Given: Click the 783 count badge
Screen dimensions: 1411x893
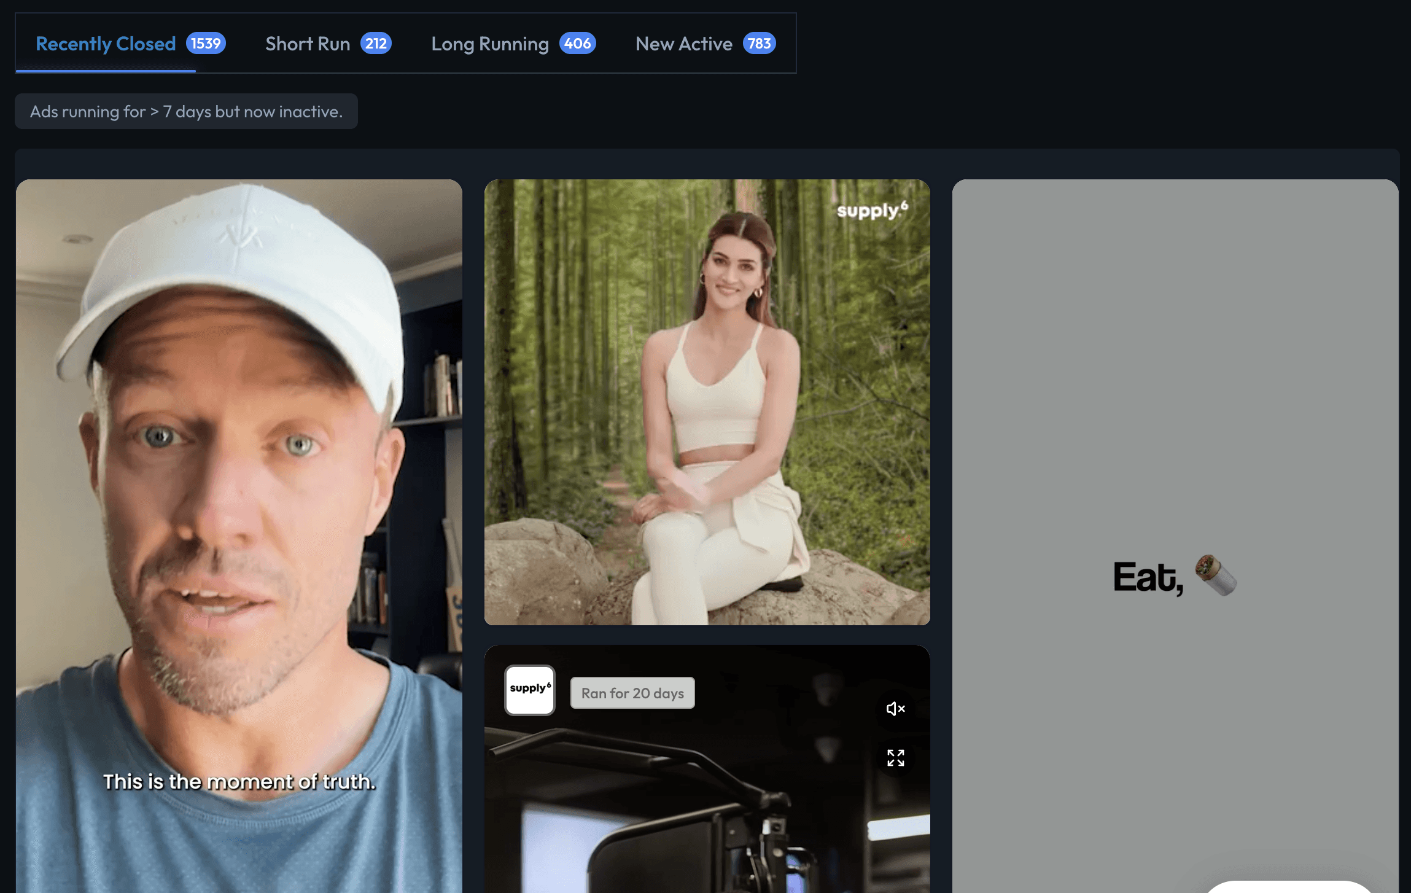Looking at the screenshot, I should (x=759, y=44).
